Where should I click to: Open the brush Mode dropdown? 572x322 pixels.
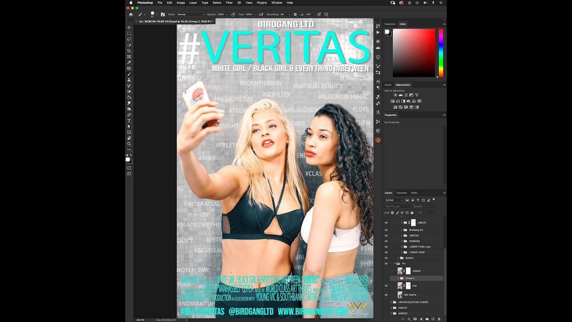click(x=191, y=14)
